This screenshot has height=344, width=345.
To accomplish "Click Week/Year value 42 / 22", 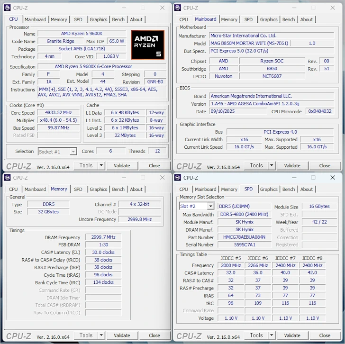I will pos(319,222).
